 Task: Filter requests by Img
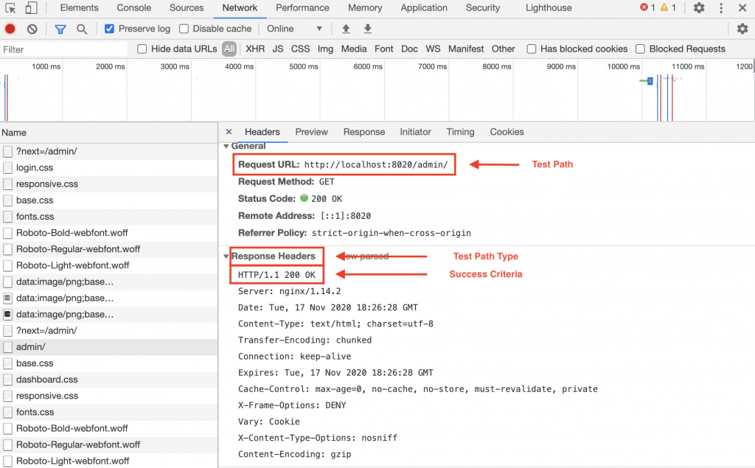click(325, 49)
